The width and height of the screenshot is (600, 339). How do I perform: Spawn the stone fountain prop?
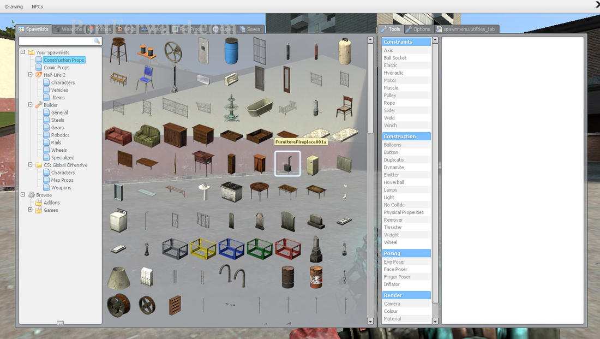coord(231,108)
